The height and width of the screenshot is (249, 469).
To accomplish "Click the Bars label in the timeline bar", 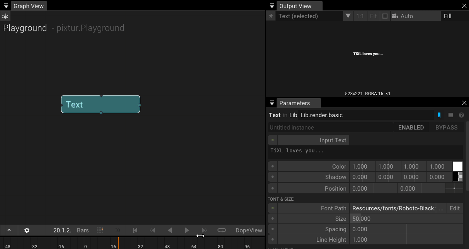I will tap(83, 230).
